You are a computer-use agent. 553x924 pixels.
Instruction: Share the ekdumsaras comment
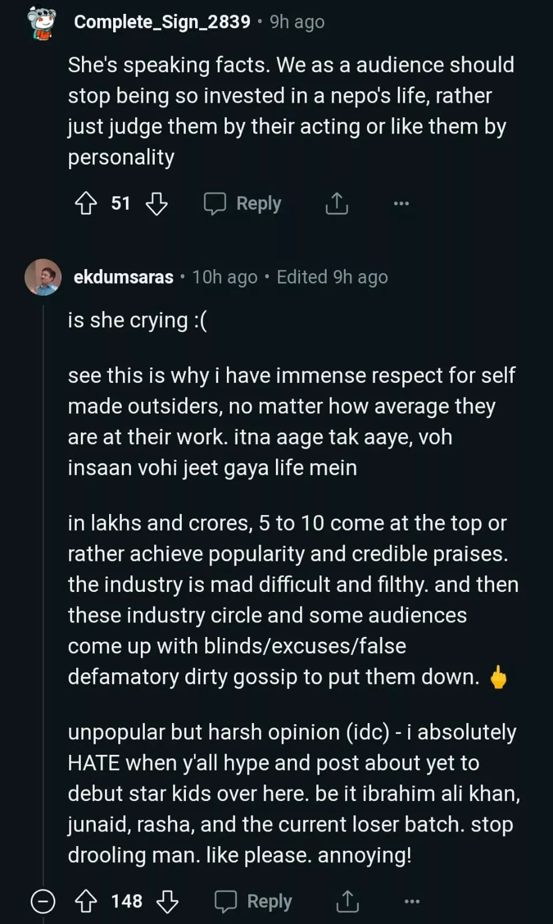point(348,901)
